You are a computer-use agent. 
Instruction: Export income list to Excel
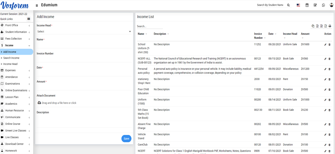point(317,26)
